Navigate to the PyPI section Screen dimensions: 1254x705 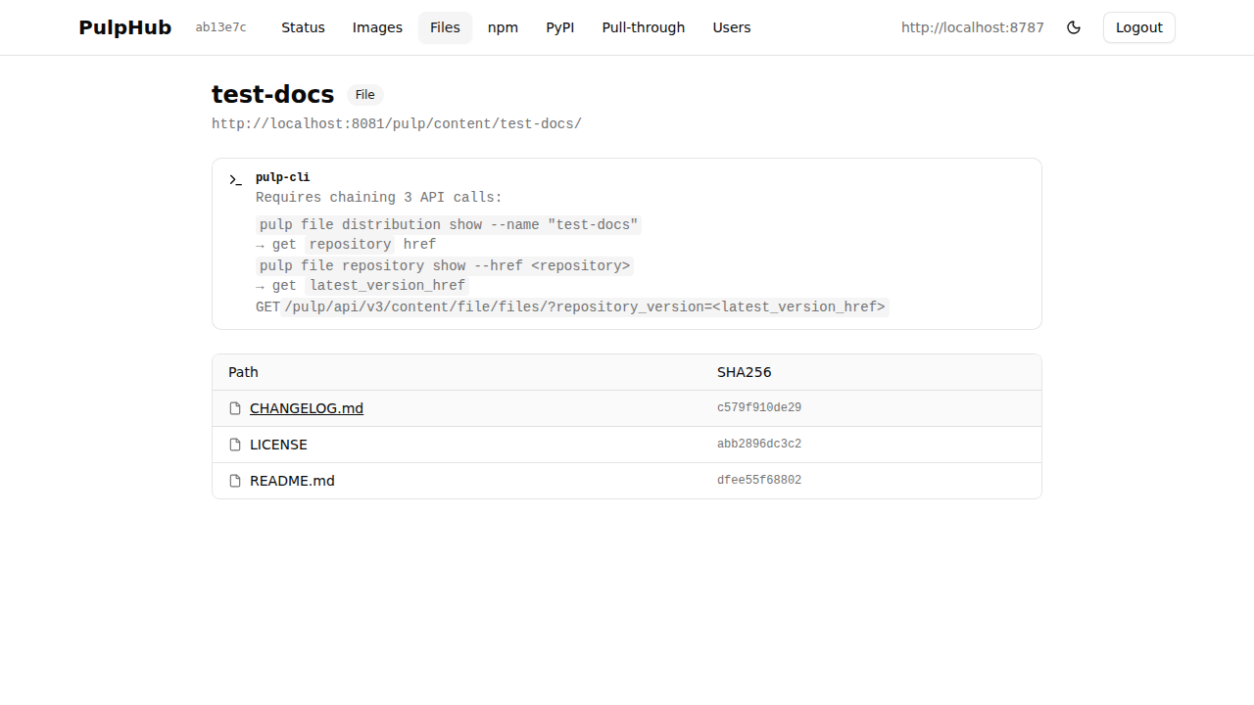(560, 27)
